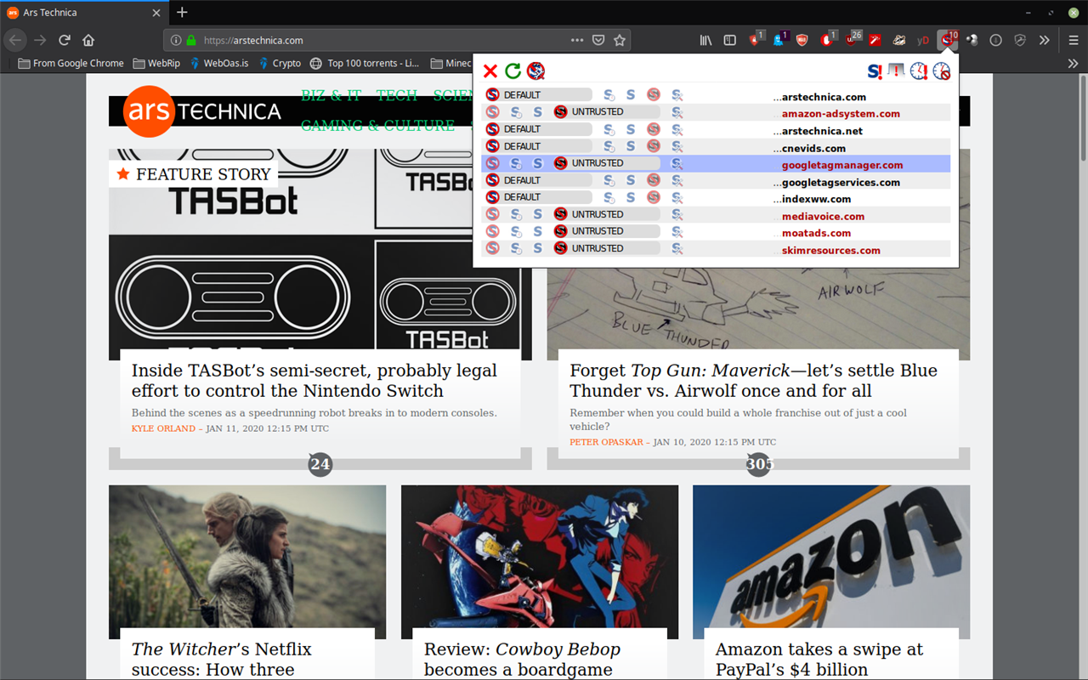The height and width of the screenshot is (680, 1088).
Task: Open the Minec… bookmarks folder
Action: pos(451,63)
